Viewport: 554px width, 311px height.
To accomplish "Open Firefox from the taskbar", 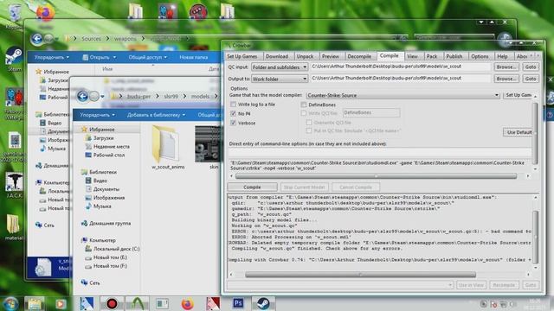I will click(187, 303).
